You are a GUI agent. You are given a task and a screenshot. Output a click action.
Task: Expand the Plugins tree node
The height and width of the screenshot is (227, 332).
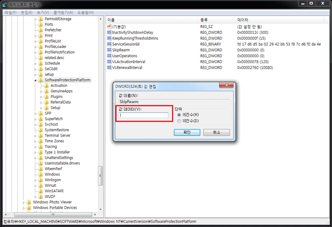(x=41, y=97)
